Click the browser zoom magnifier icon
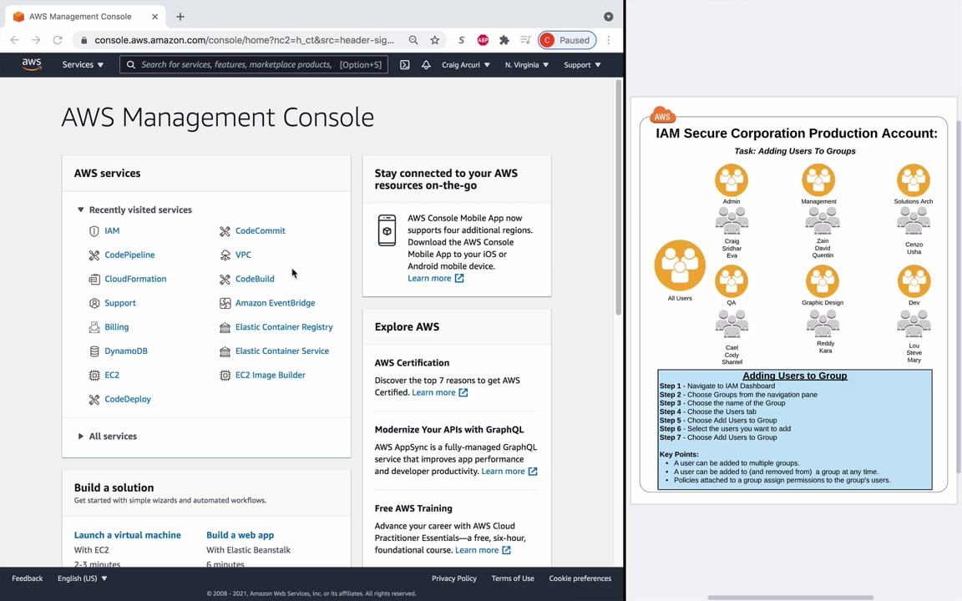This screenshot has height=601, width=962. click(x=413, y=40)
